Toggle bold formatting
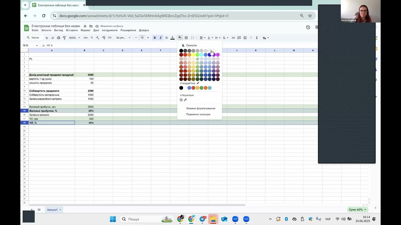401x225 pixels. coord(154,38)
